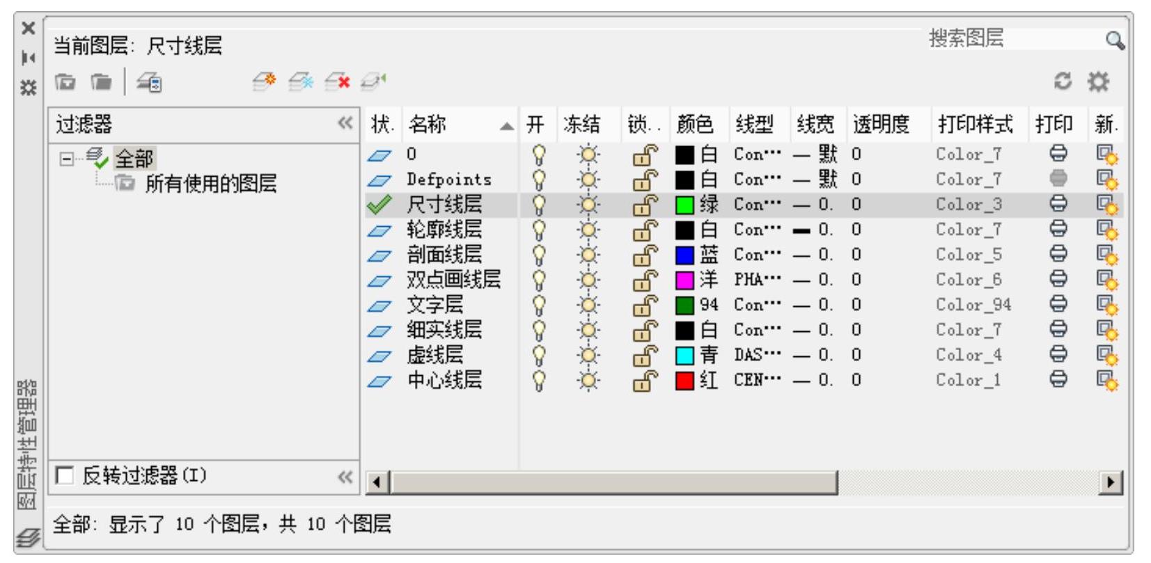Open lineweight of 轮廓线层 row
The image size is (1151, 563).
813,229
